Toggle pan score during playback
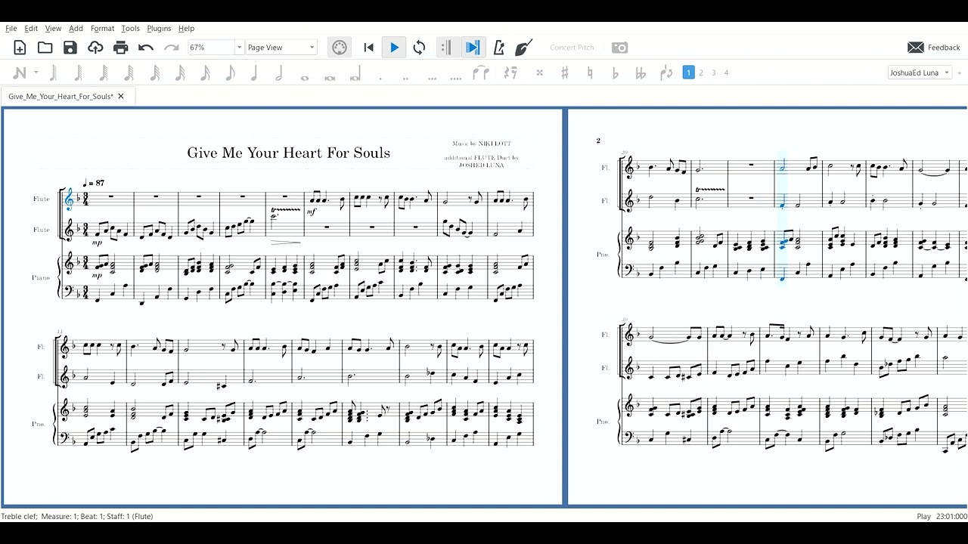The image size is (968, 544). 473,48
